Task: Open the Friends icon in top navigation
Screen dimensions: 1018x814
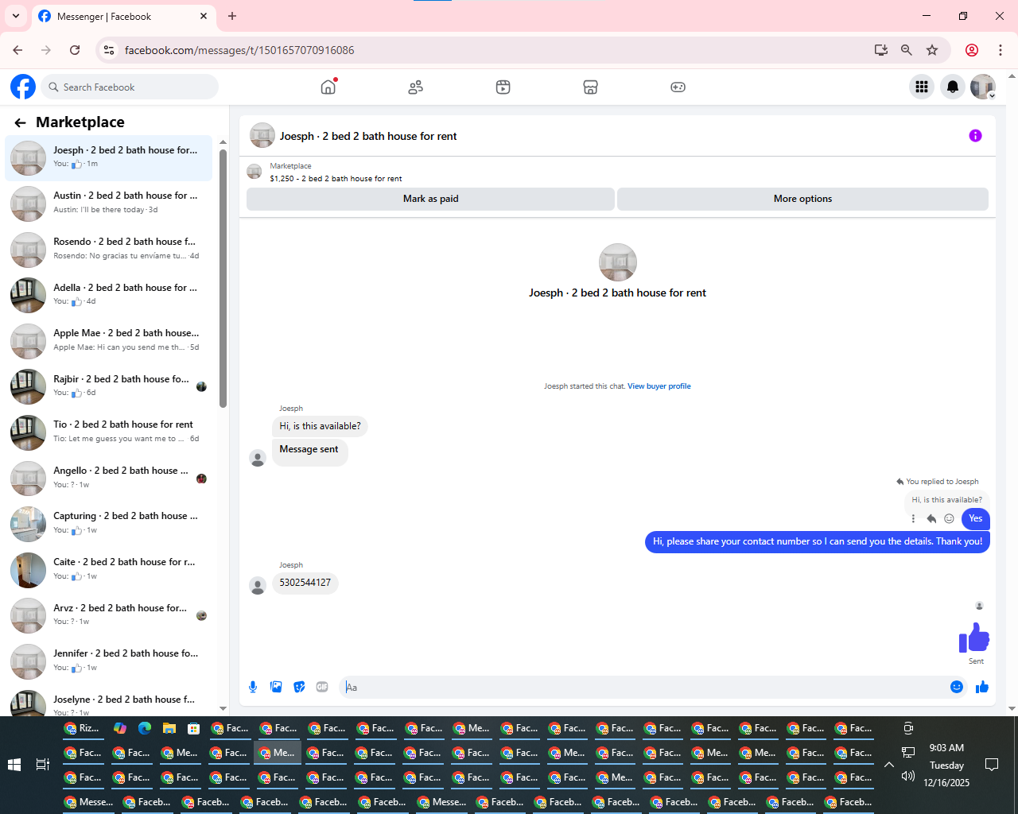Action: 415,87
